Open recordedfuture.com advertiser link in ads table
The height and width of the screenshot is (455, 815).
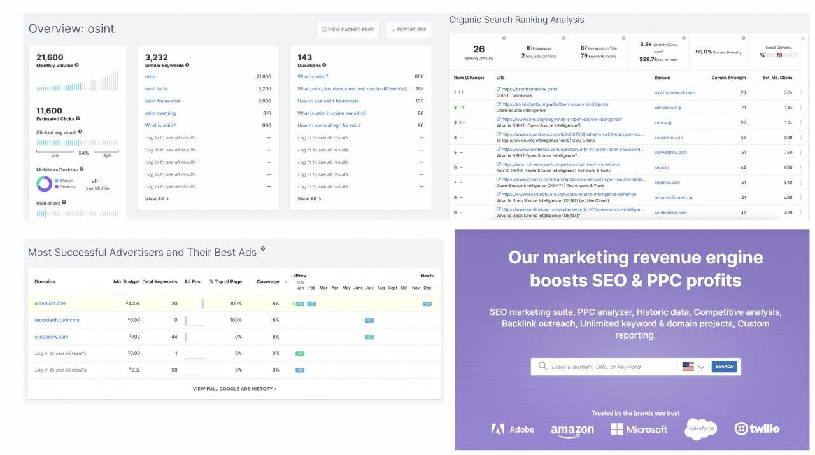(57, 320)
